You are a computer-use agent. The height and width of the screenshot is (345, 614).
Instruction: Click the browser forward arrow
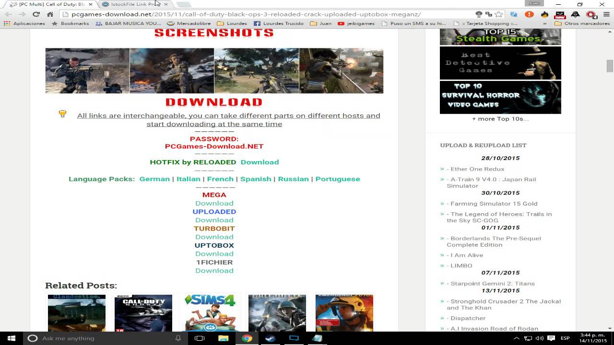[22, 14]
